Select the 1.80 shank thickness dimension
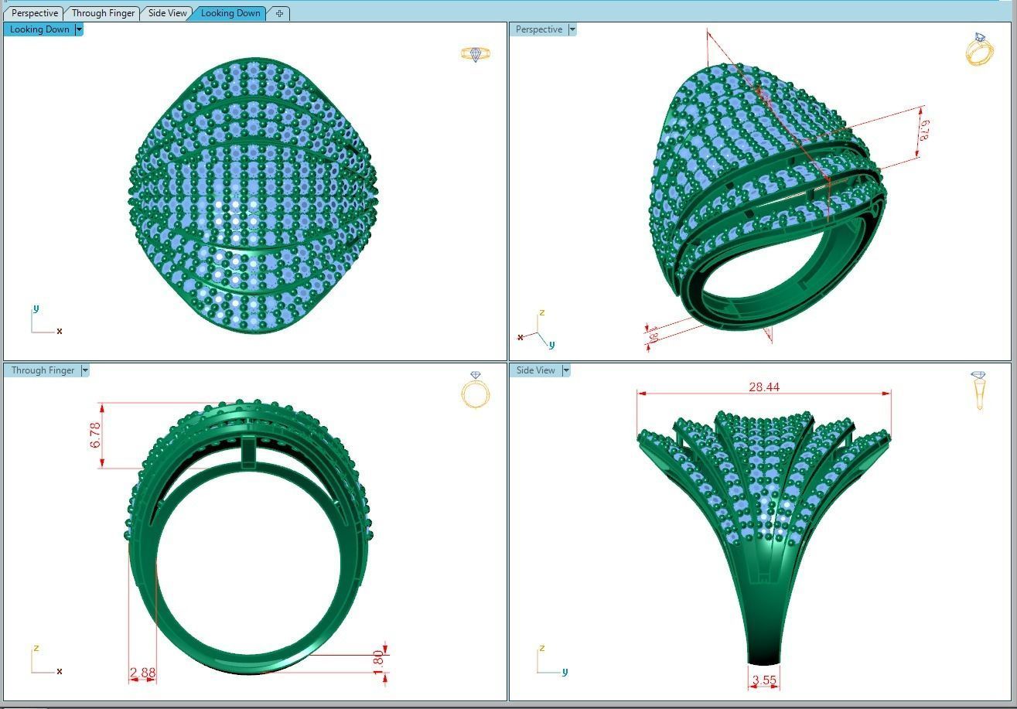 click(x=378, y=661)
